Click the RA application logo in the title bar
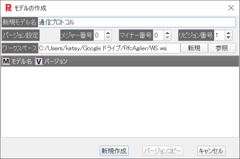Screen dimensions: 240x159 coord(8,8)
